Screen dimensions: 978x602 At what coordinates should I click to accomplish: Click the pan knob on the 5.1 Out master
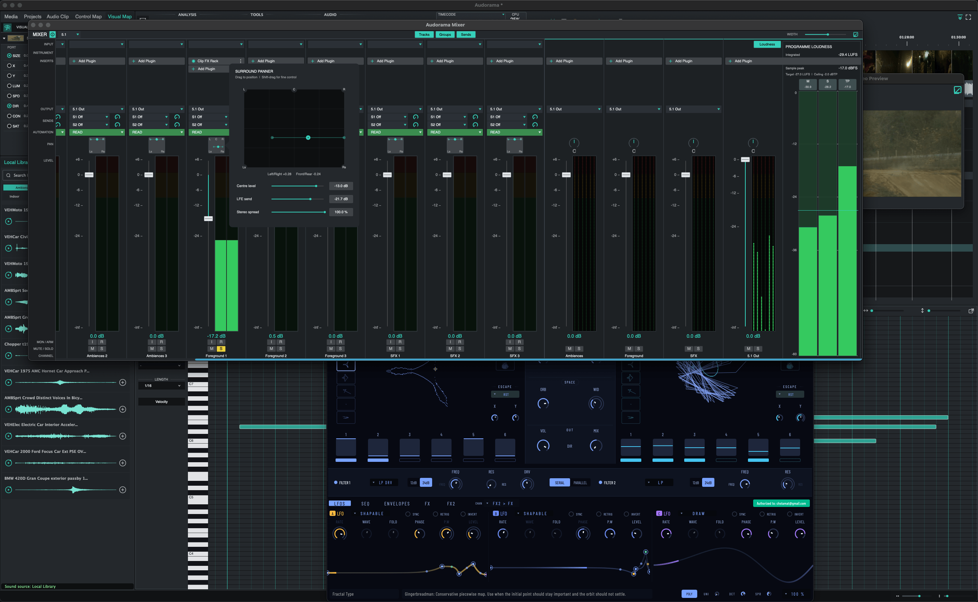pyautogui.click(x=753, y=142)
